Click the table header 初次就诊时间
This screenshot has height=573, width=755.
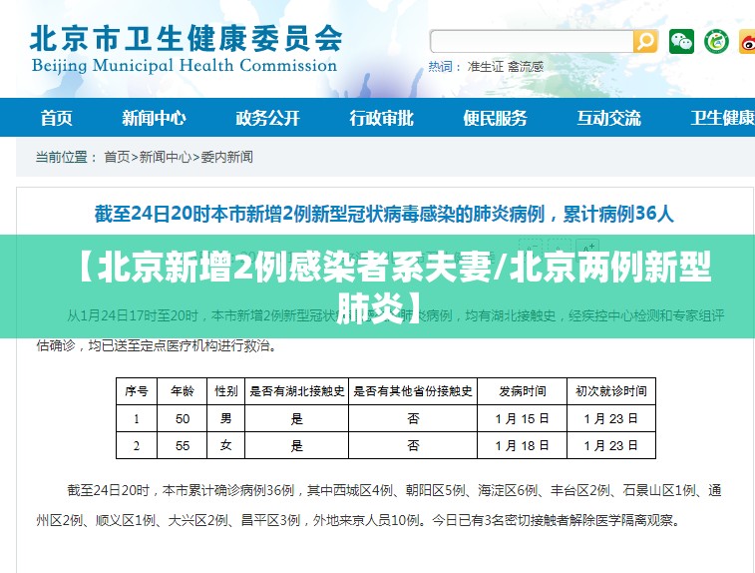(611, 391)
